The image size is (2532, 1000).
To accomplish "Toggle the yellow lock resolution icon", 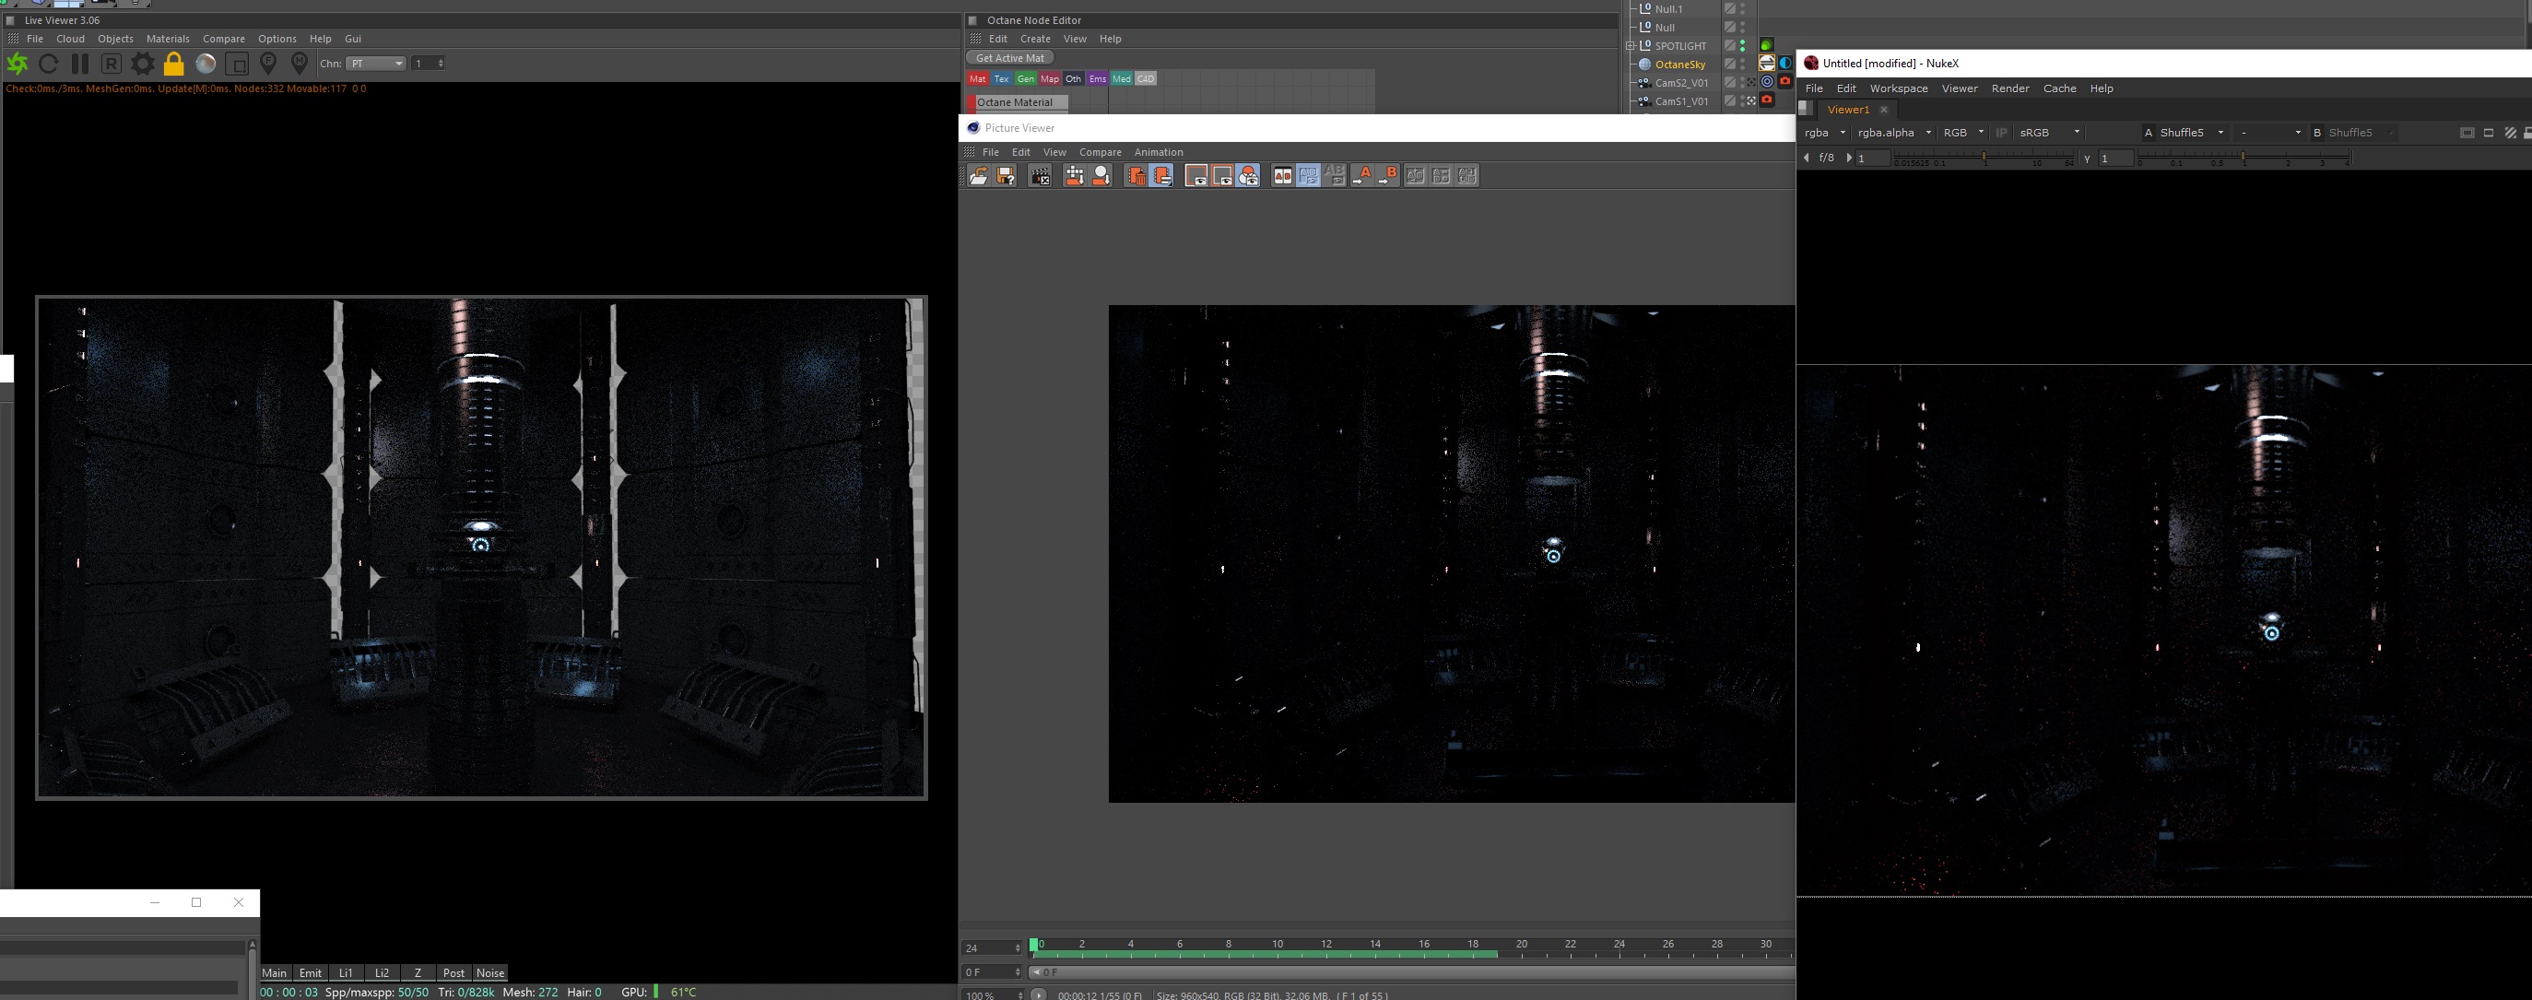I will [174, 64].
